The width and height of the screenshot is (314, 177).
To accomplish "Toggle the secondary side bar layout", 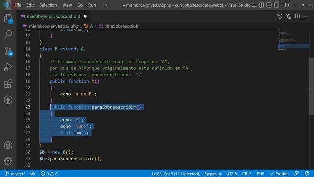I will point(276,5).
